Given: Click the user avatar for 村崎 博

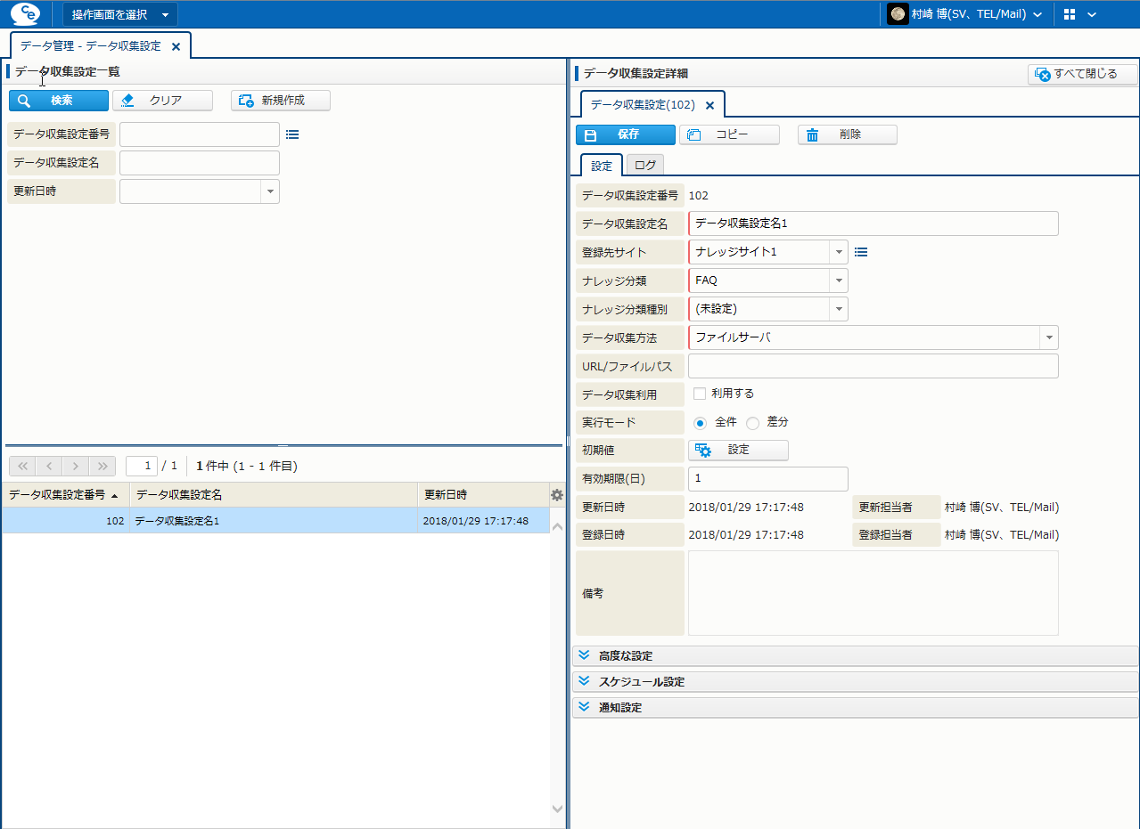Looking at the screenshot, I should click(898, 14).
